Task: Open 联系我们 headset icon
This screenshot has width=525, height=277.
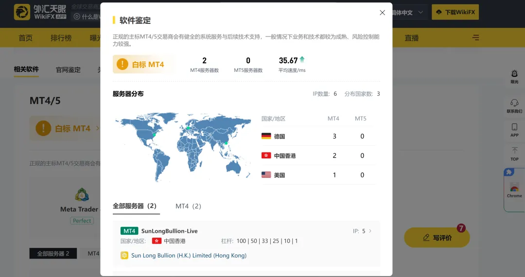Action: (x=514, y=103)
